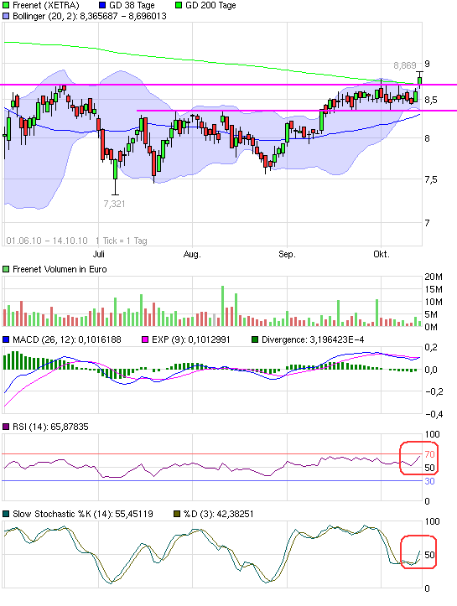Image resolution: width=457 pixels, height=606 pixels.
Task: Click the green Freenet (XETRA) legend swatch
Action: (x=6, y=5)
